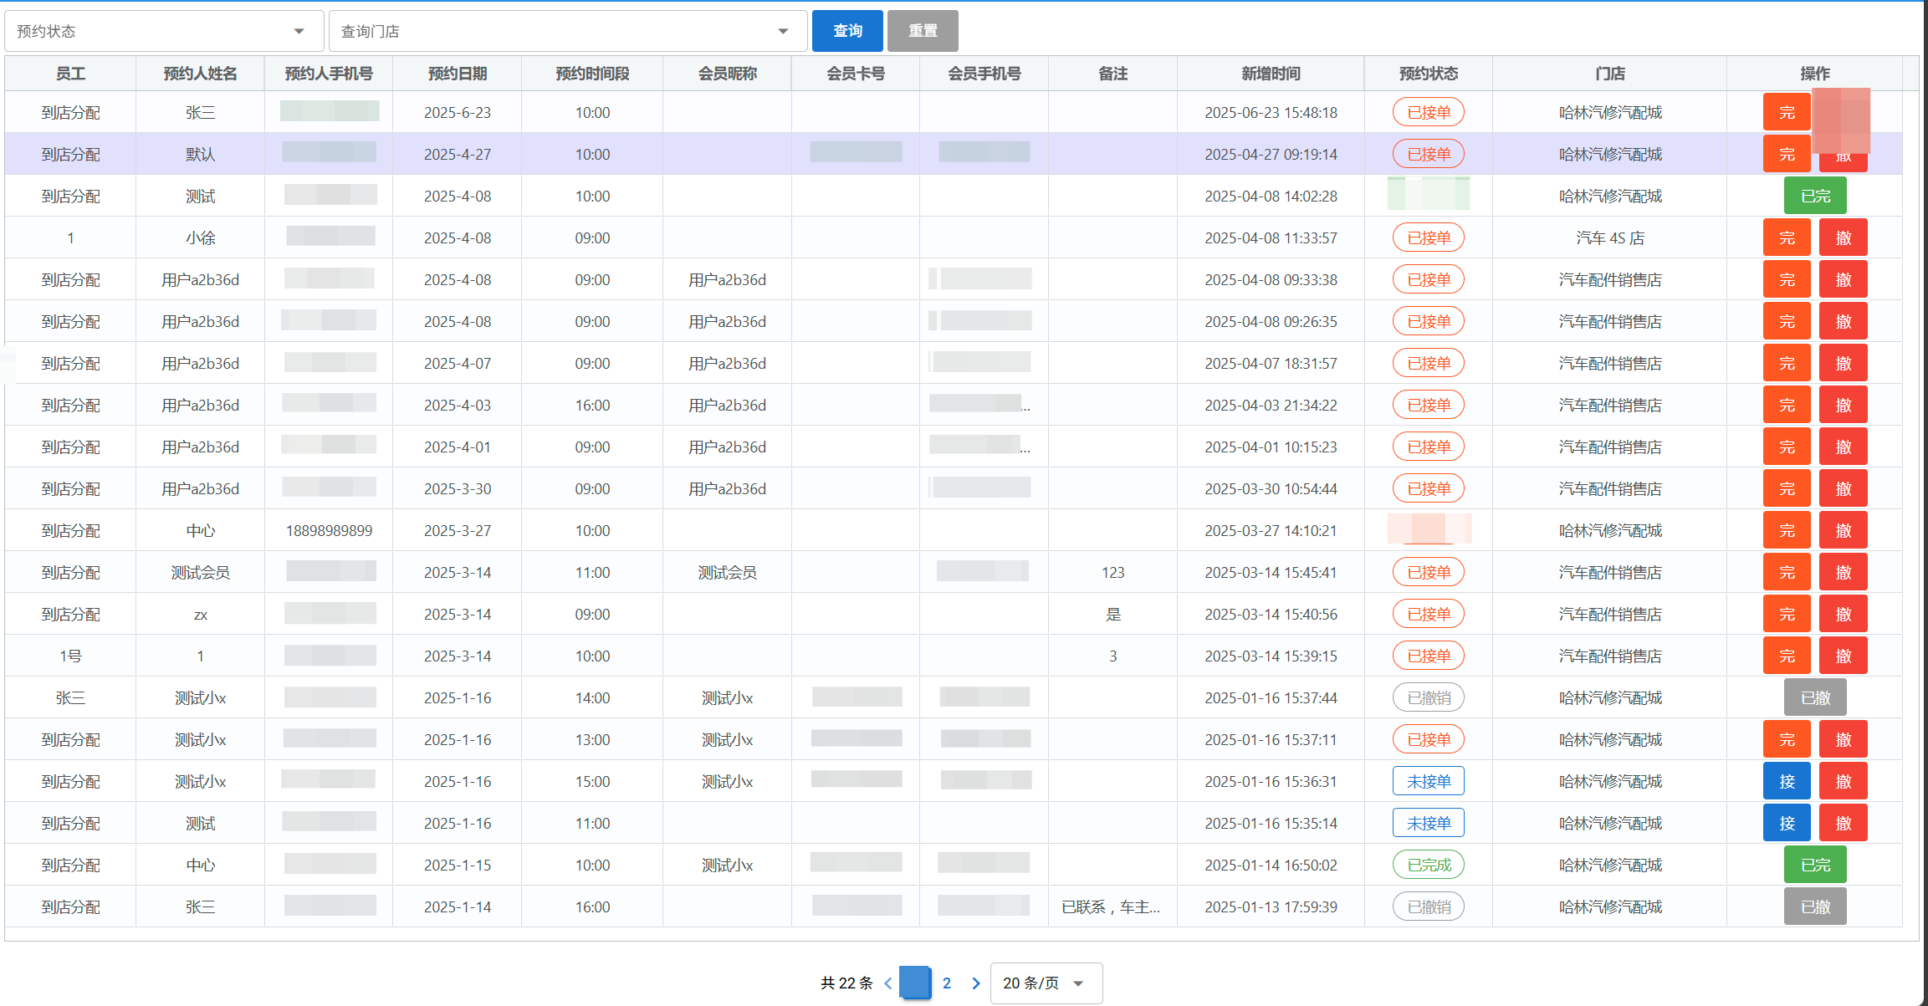Screen dimensions: 1928x1006
Task: Click 已撤 button in the 2025-01-13 17:59:39 row
Action: [x=1815, y=906]
